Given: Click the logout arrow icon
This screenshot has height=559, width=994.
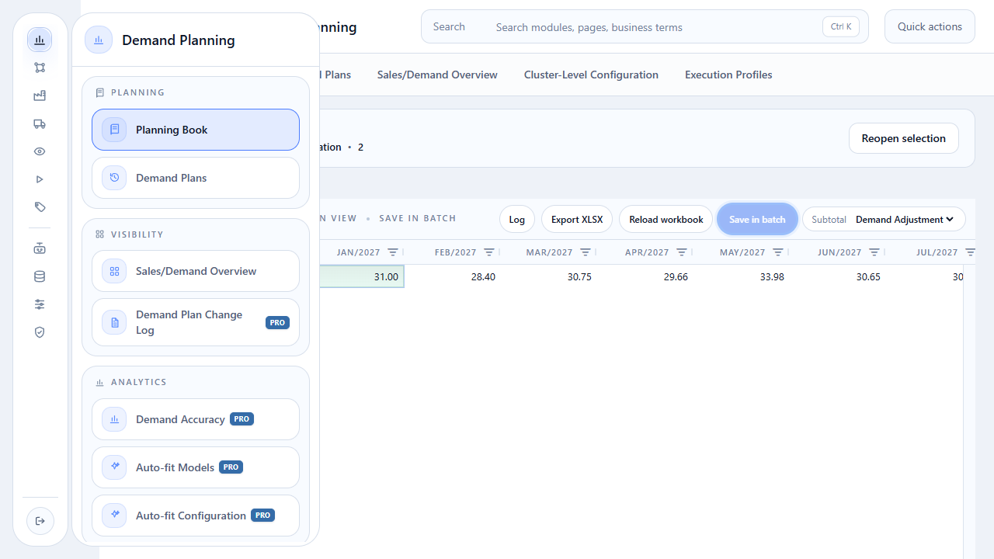Looking at the screenshot, I should tap(40, 521).
